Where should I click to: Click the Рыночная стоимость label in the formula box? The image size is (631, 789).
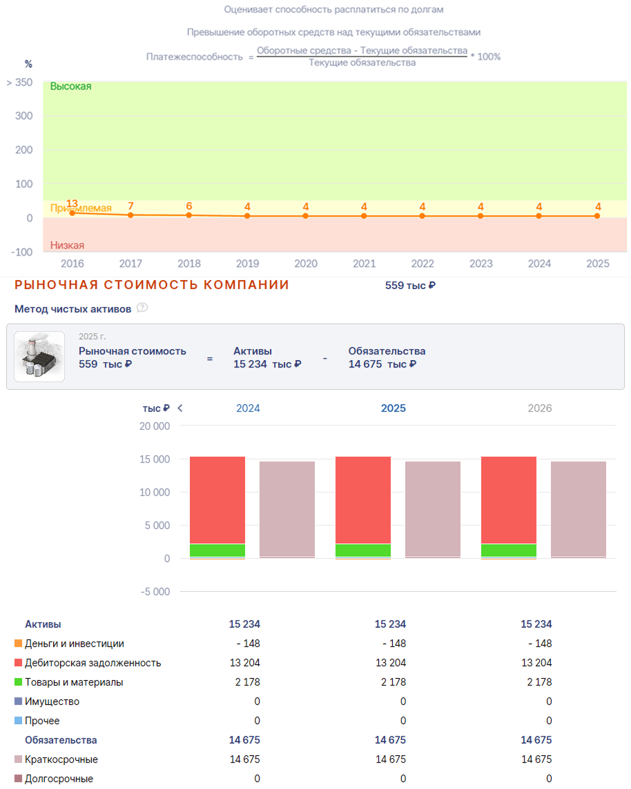[133, 351]
